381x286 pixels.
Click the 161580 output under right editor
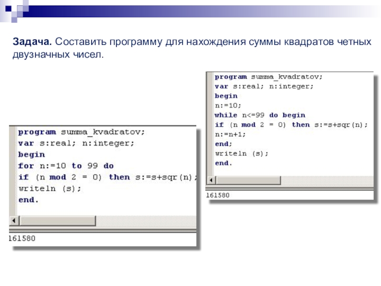click(218, 195)
